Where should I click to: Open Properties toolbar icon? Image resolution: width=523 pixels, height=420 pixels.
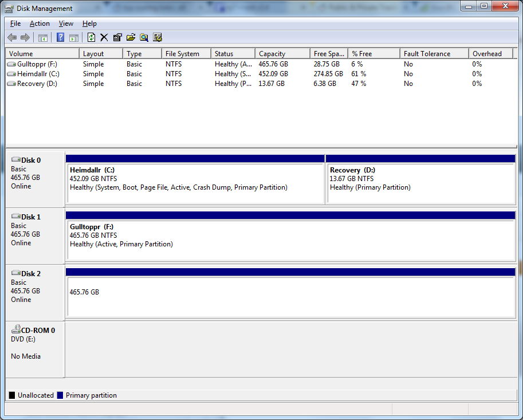pyautogui.click(x=117, y=37)
